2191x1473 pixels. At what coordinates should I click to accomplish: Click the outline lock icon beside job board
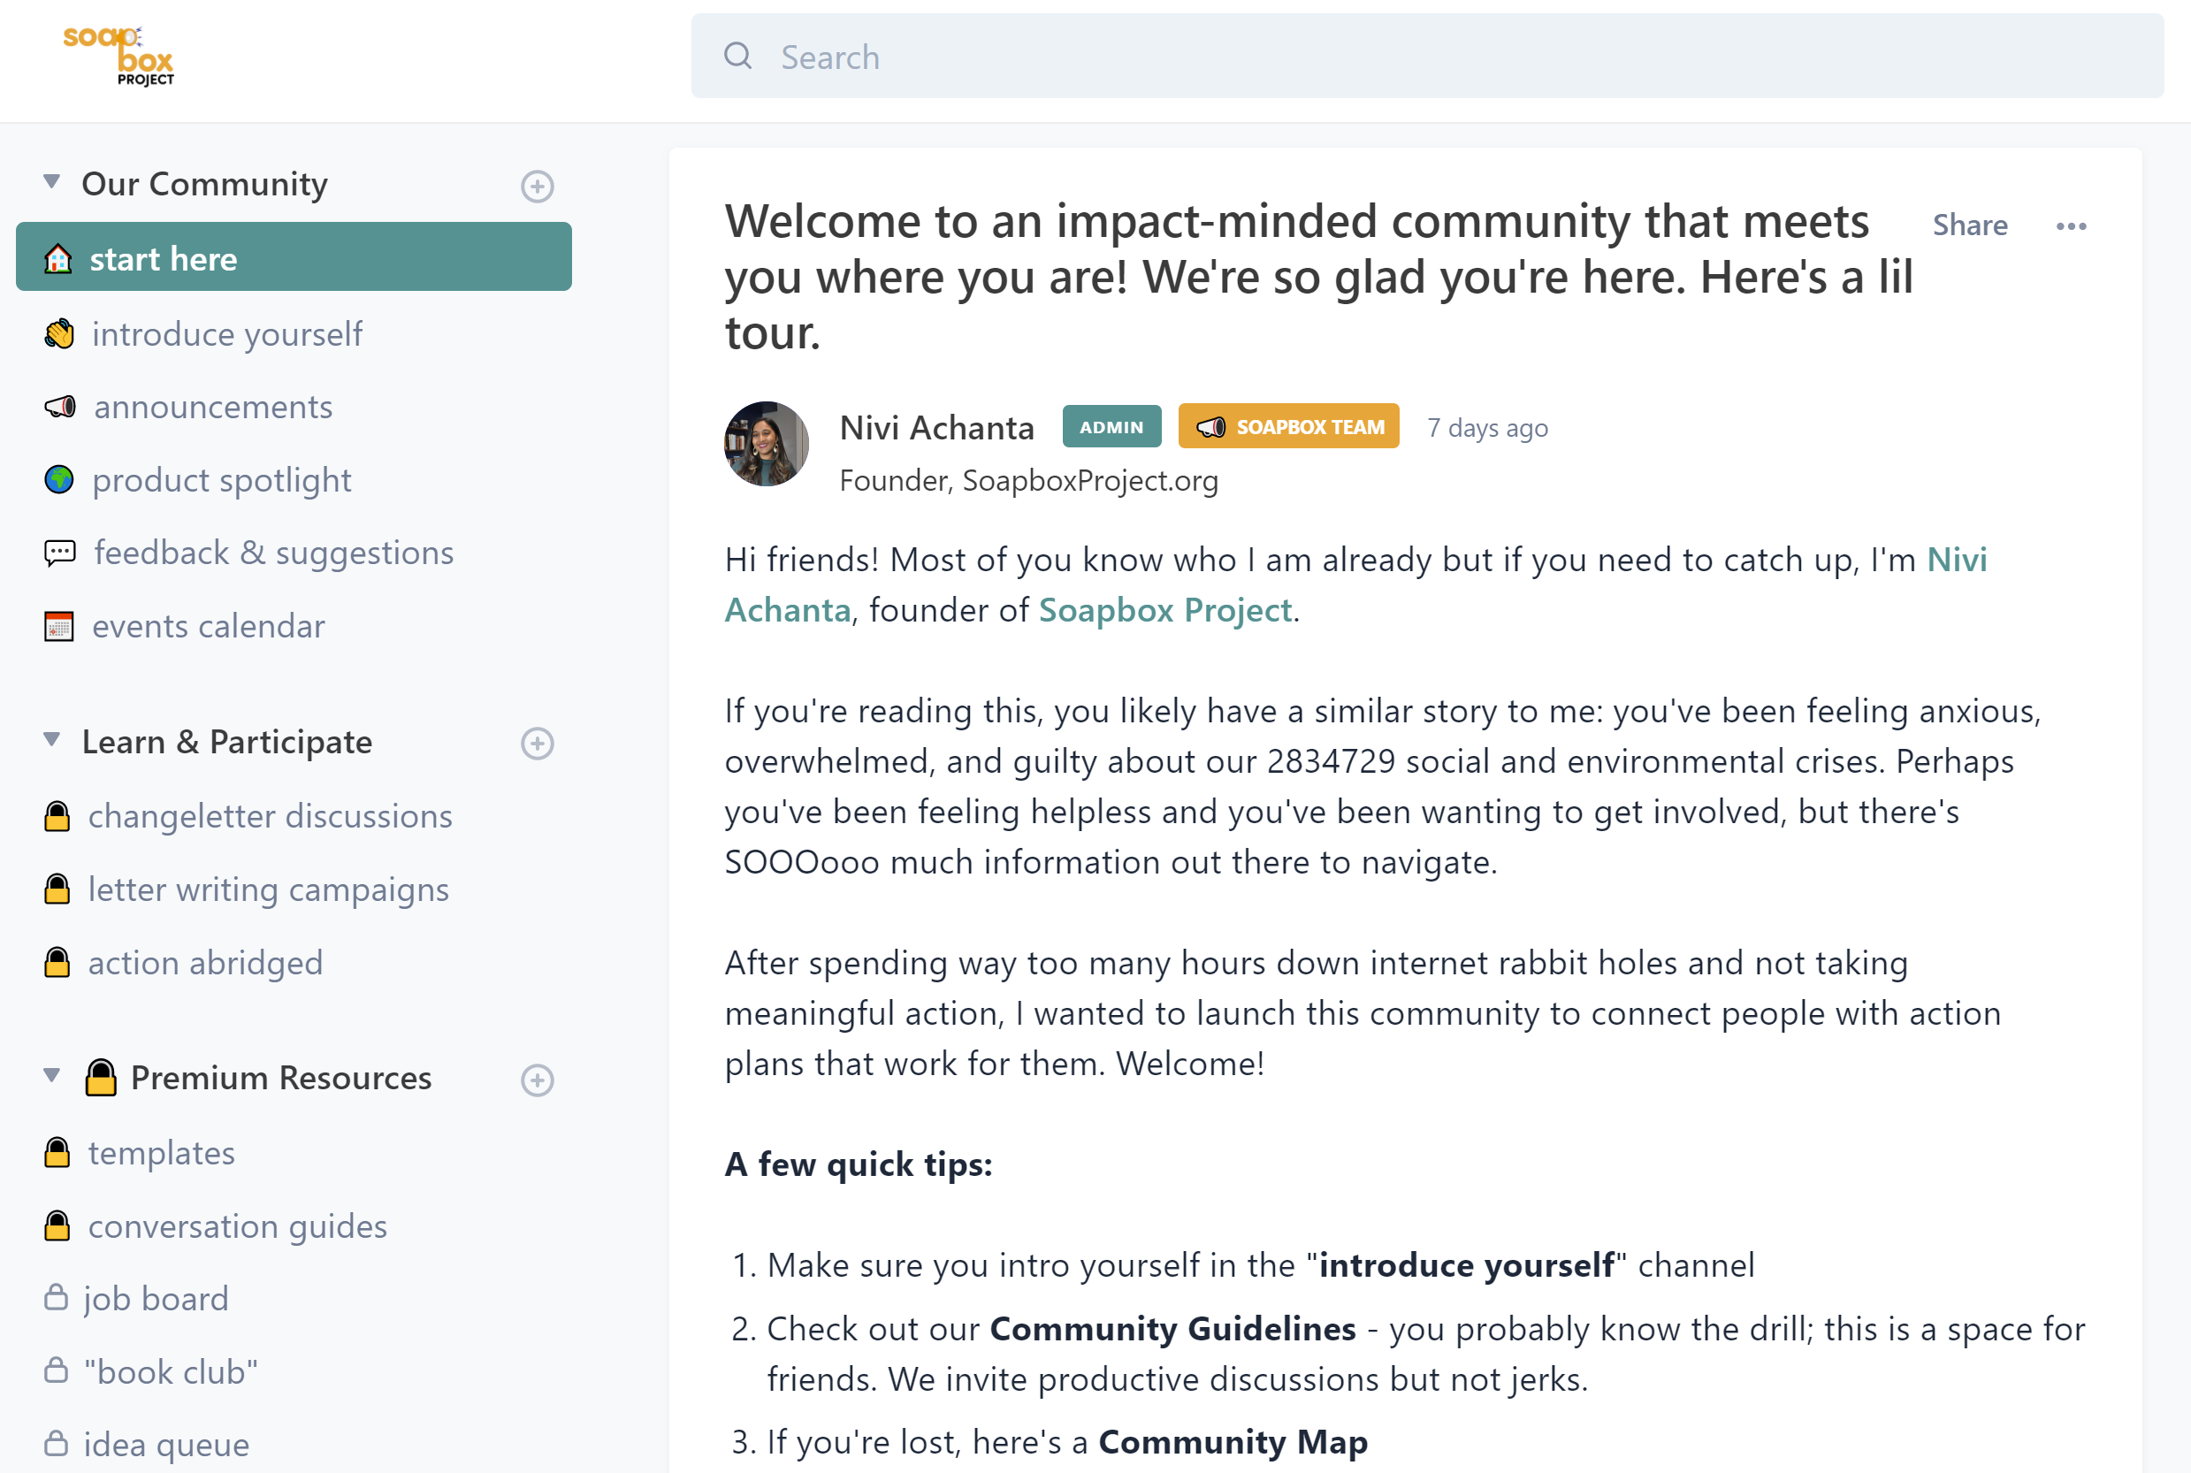(57, 1296)
